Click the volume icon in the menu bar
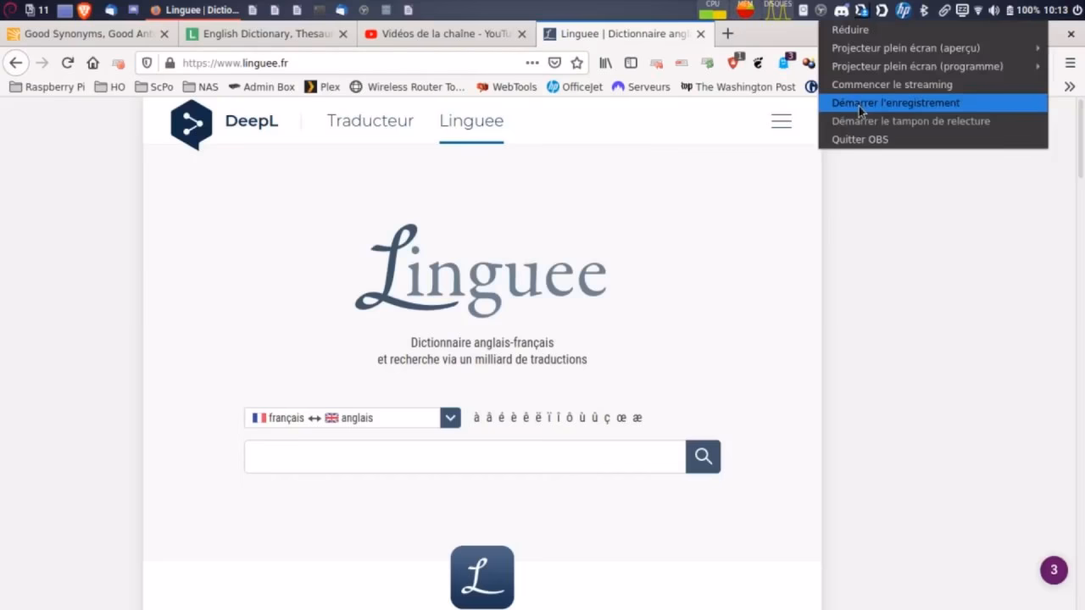 click(993, 10)
